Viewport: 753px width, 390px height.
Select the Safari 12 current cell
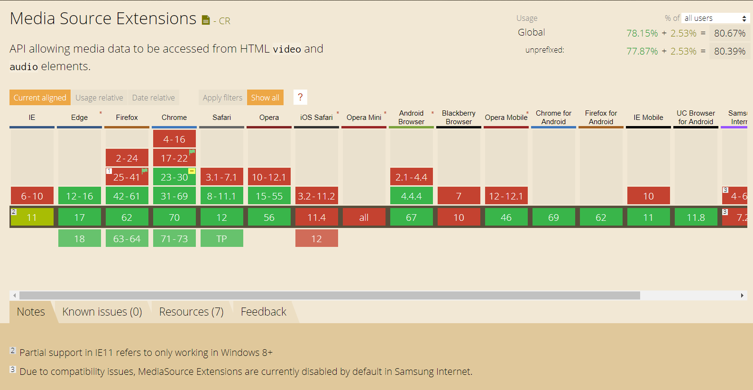pyautogui.click(x=222, y=217)
